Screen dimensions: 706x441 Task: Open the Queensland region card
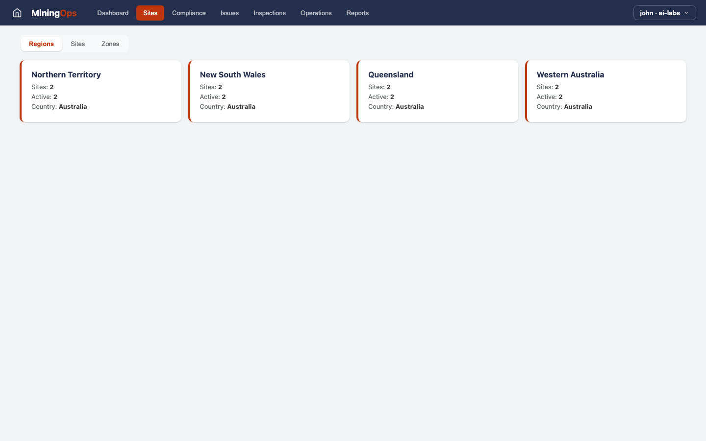pos(437,91)
